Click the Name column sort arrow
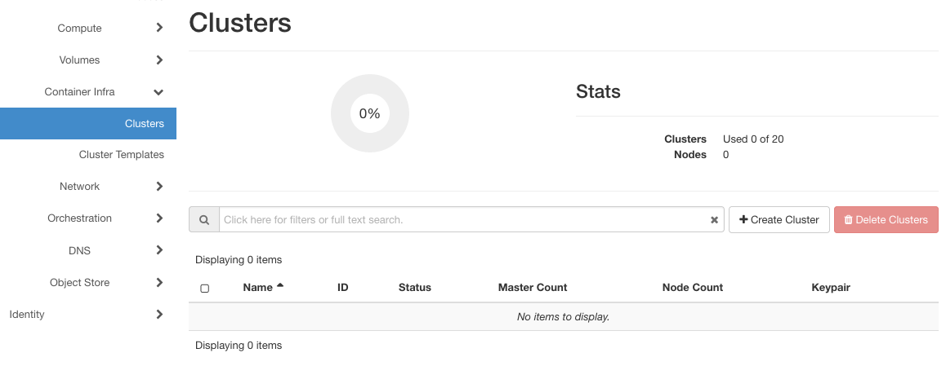Viewport: 946px width, 366px height. pyautogui.click(x=280, y=286)
